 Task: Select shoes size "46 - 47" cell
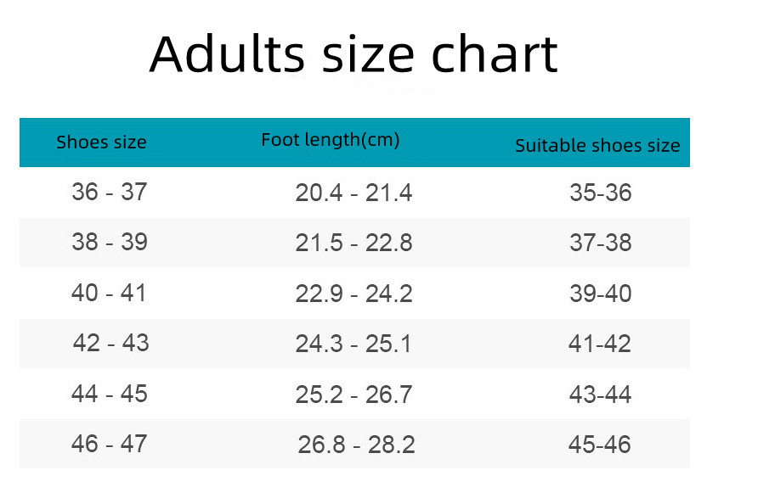[x=110, y=444]
